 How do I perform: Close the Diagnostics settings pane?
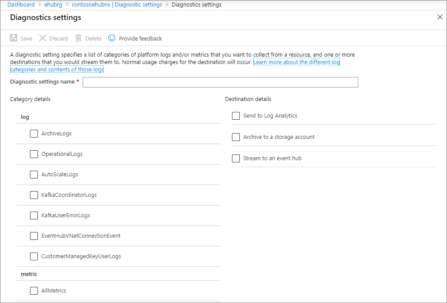point(440,17)
